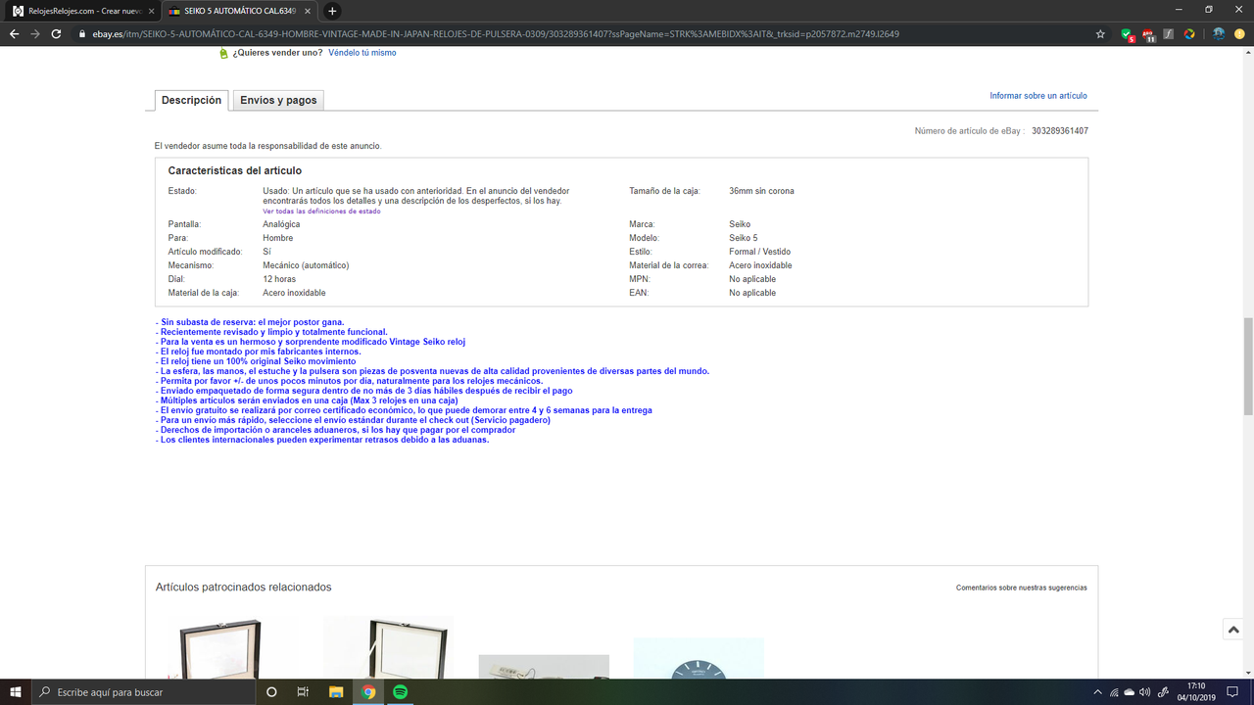
Task: Open Chrome from the taskbar
Action: point(368,691)
